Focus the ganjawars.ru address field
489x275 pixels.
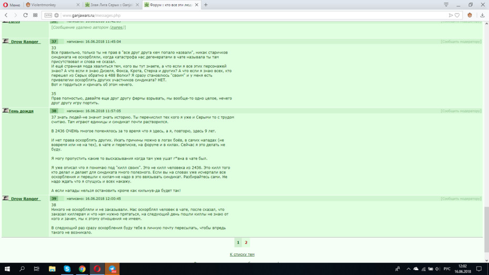pos(252,15)
